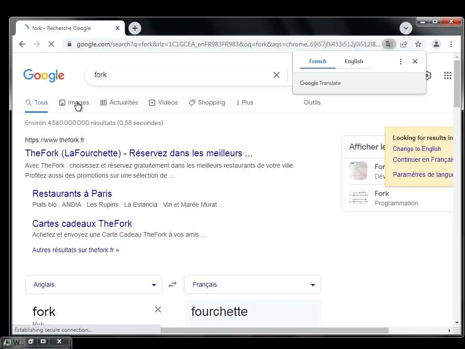Click Change to English link
The image size is (465, 349).
click(417, 149)
